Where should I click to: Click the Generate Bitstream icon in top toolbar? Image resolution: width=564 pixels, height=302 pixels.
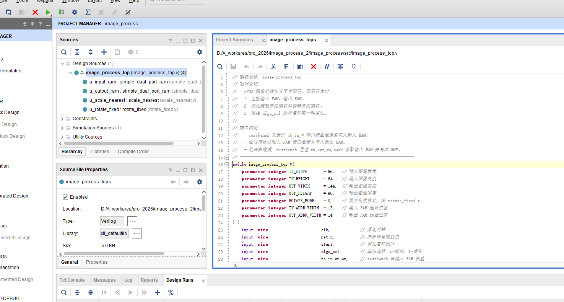coord(61,12)
